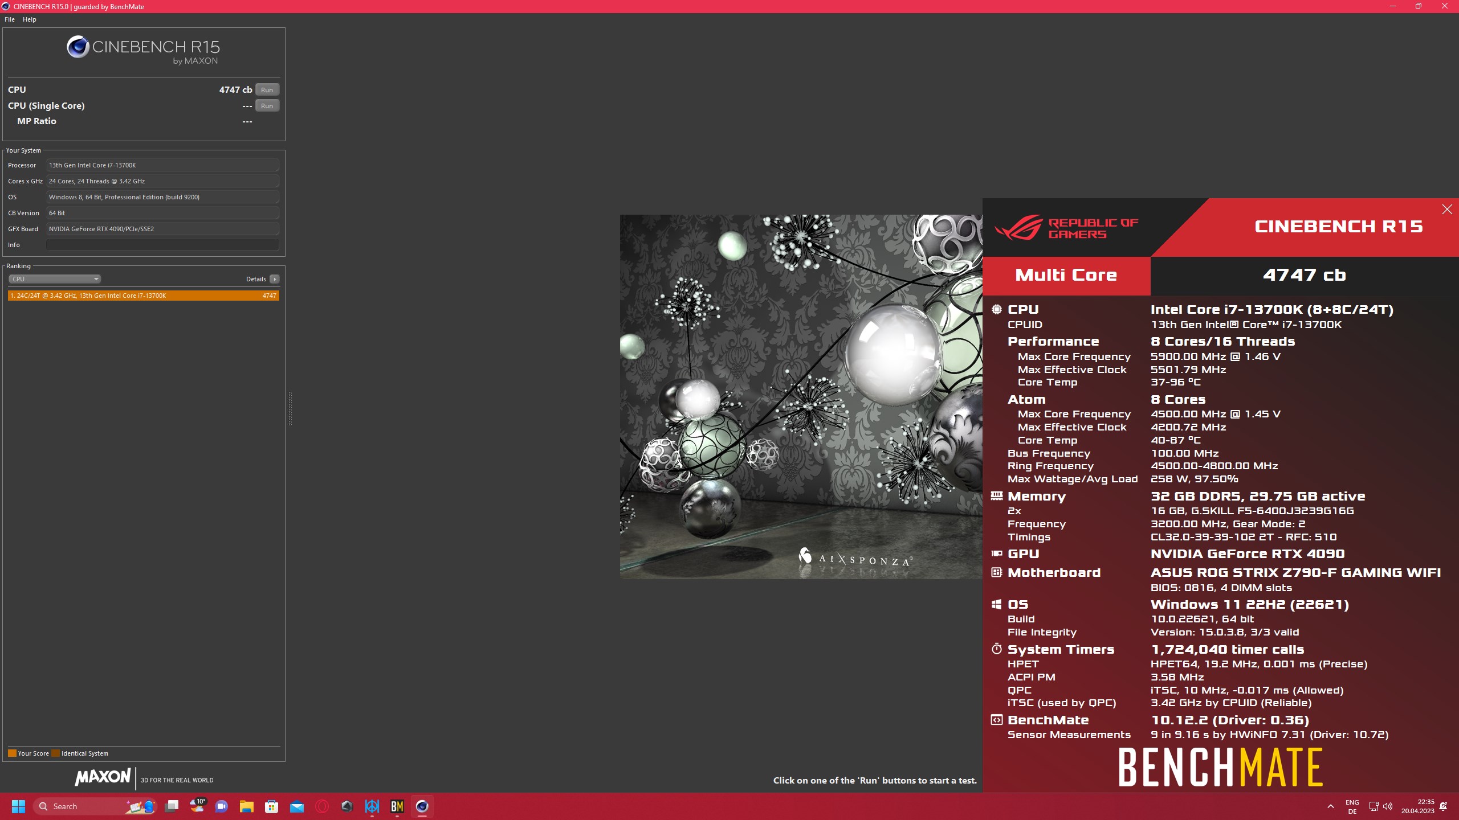This screenshot has width=1459, height=820.
Task: Open the CPU ranking type dropdown
Action: [55, 279]
